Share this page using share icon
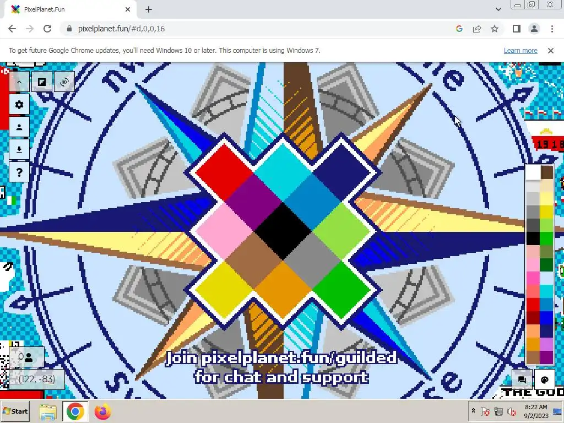 click(x=477, y=29)
